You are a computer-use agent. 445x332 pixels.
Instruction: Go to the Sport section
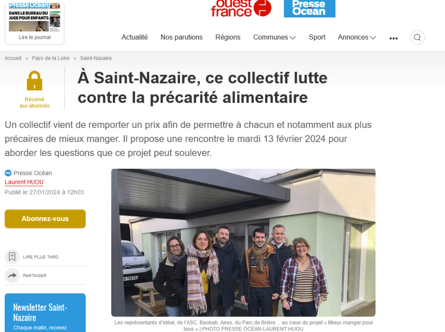tap(317, 37)
